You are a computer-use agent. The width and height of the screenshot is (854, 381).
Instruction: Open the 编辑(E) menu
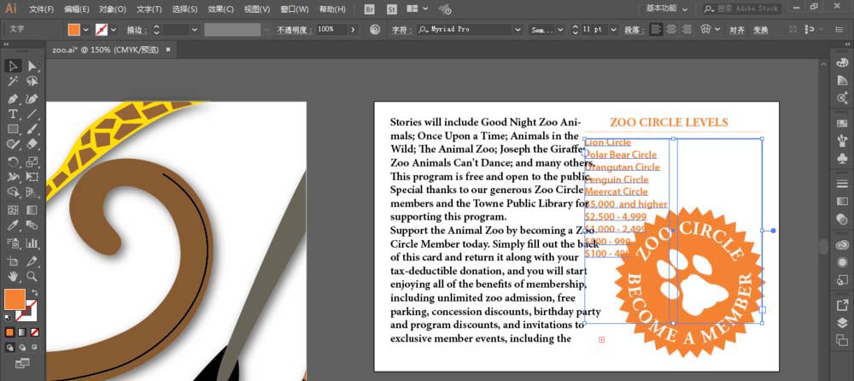click(x=77, y=9)
